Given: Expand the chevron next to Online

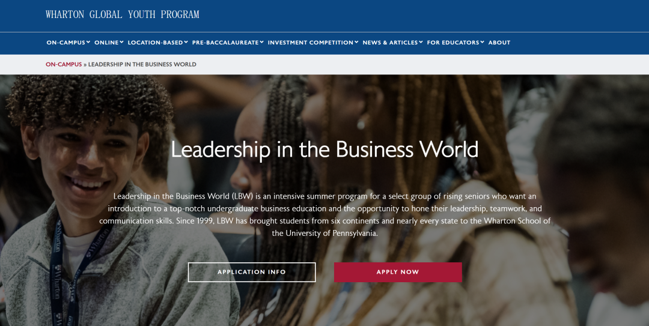Looking at the screenshot, I should coord(121,42).
